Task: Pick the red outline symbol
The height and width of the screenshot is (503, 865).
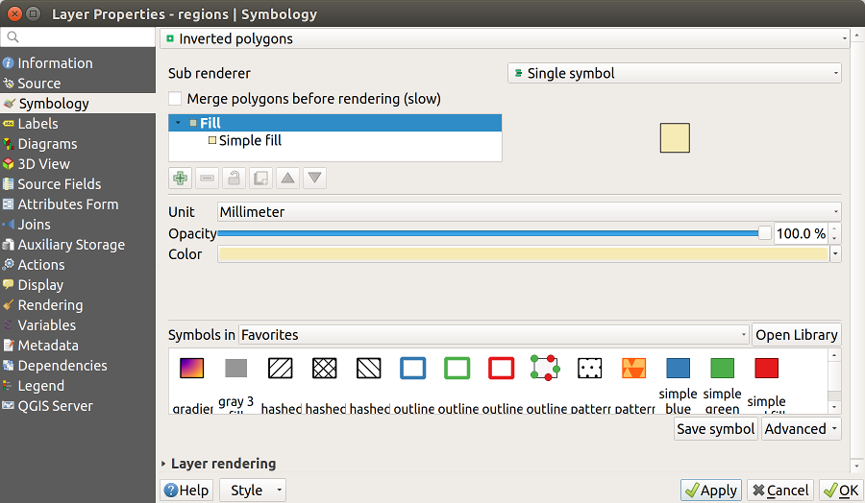Action: [501, 368]
